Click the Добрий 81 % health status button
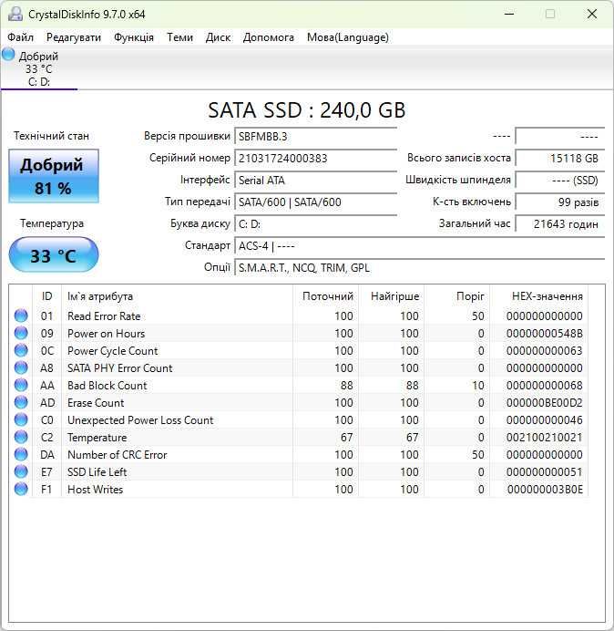The width and height of the screenshot is (614, 631). pos(54,176)
